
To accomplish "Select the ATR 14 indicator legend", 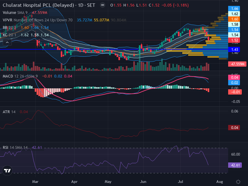I will (x=9, y=112).
